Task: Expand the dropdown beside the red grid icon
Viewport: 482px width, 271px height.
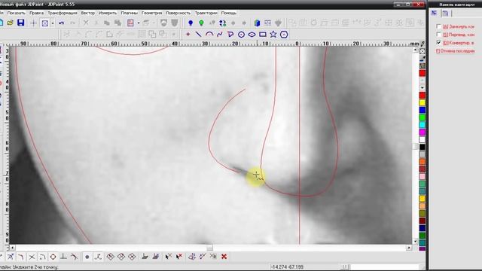Action: [x=139, y=23]
